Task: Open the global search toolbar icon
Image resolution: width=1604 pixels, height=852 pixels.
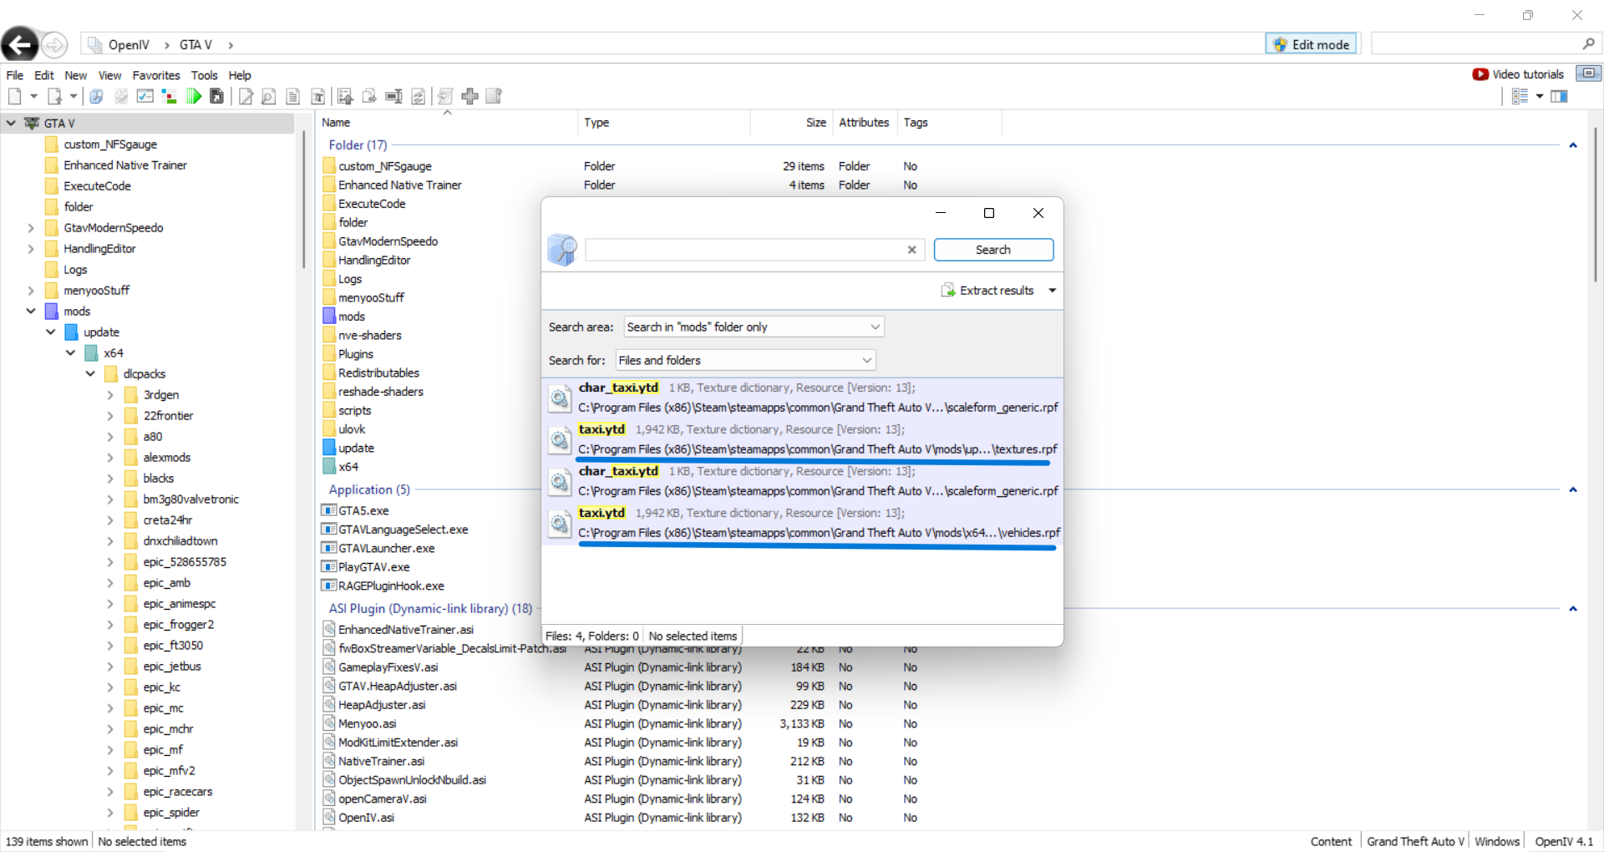Action: coord(97,96)
